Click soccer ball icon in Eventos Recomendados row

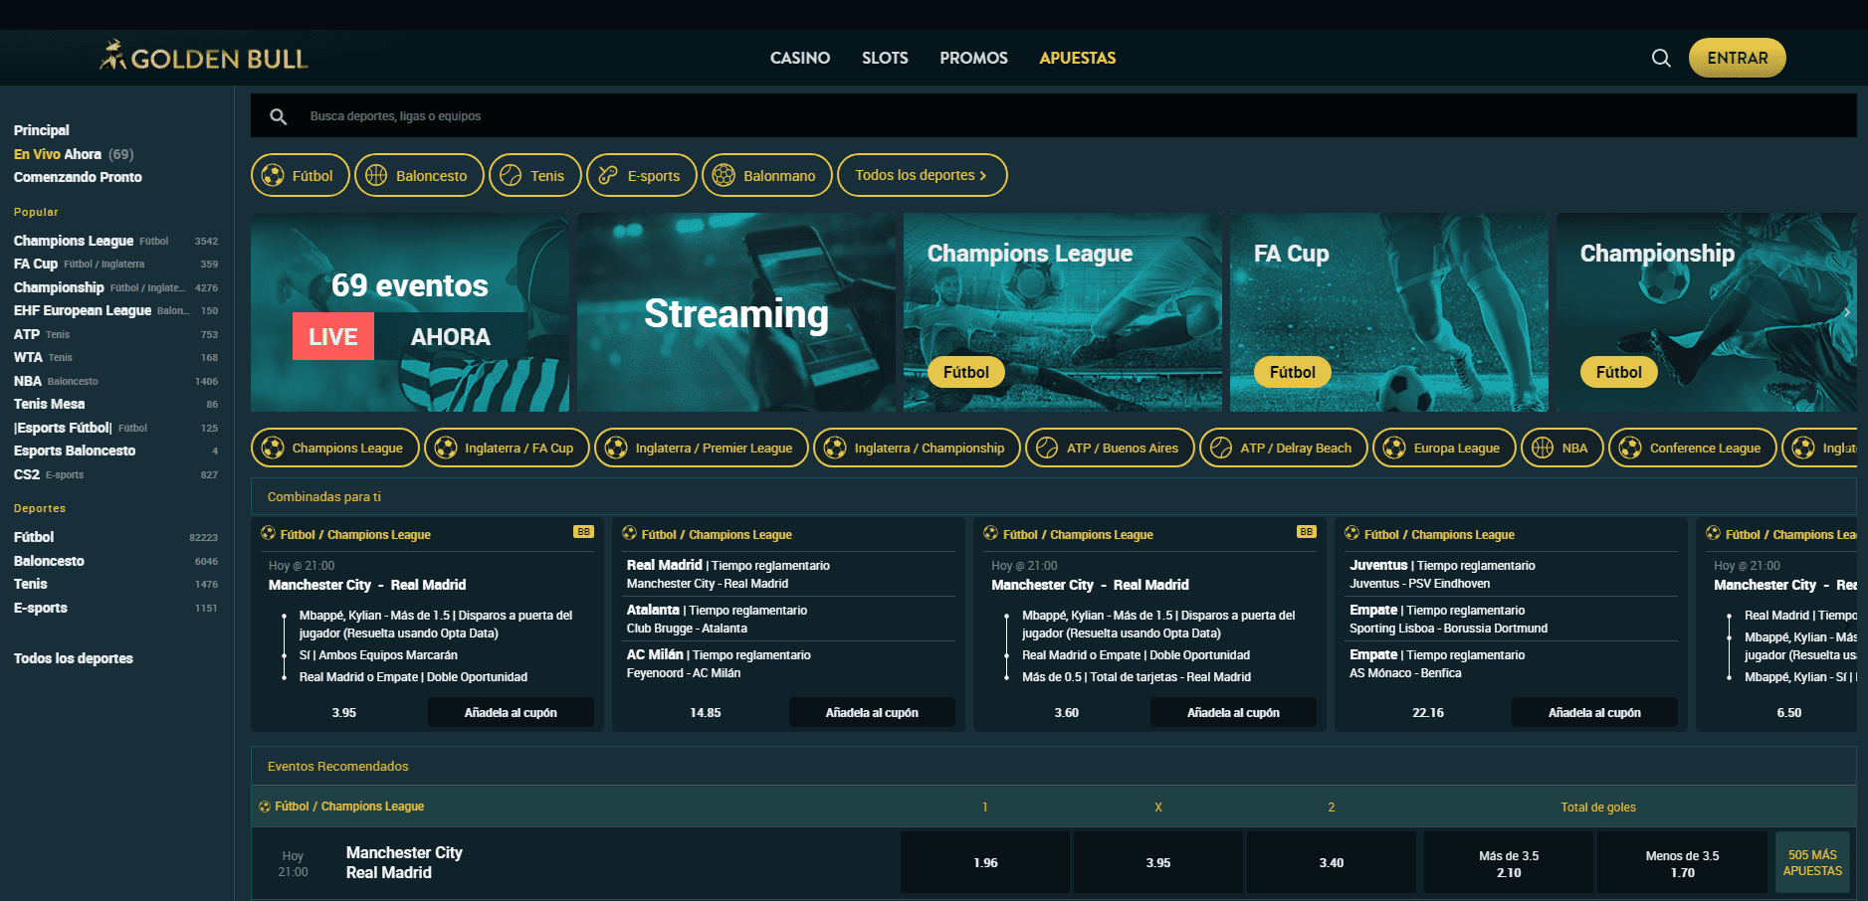(265, 807)
